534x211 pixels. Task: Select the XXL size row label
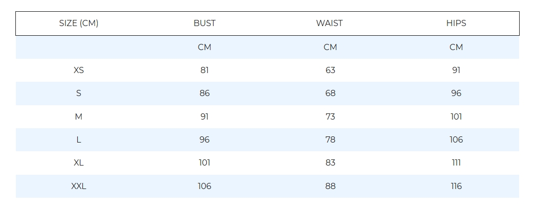pyautogui.click(x=79, y=186)
